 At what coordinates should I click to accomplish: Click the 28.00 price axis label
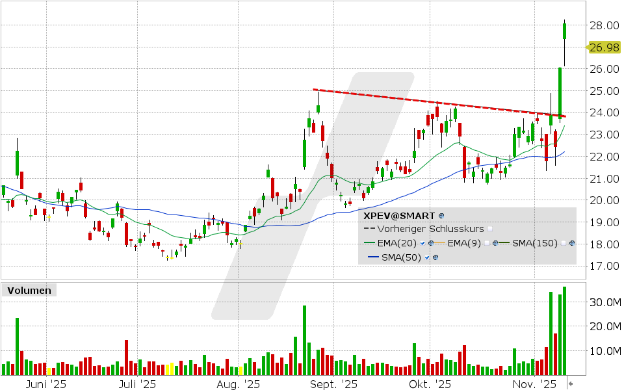603,25
